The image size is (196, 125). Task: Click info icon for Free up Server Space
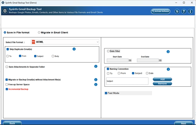point(96,84)
